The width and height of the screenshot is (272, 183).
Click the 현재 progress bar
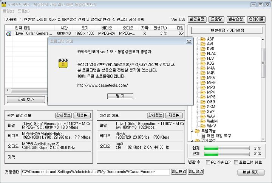(x=227, y=148)
